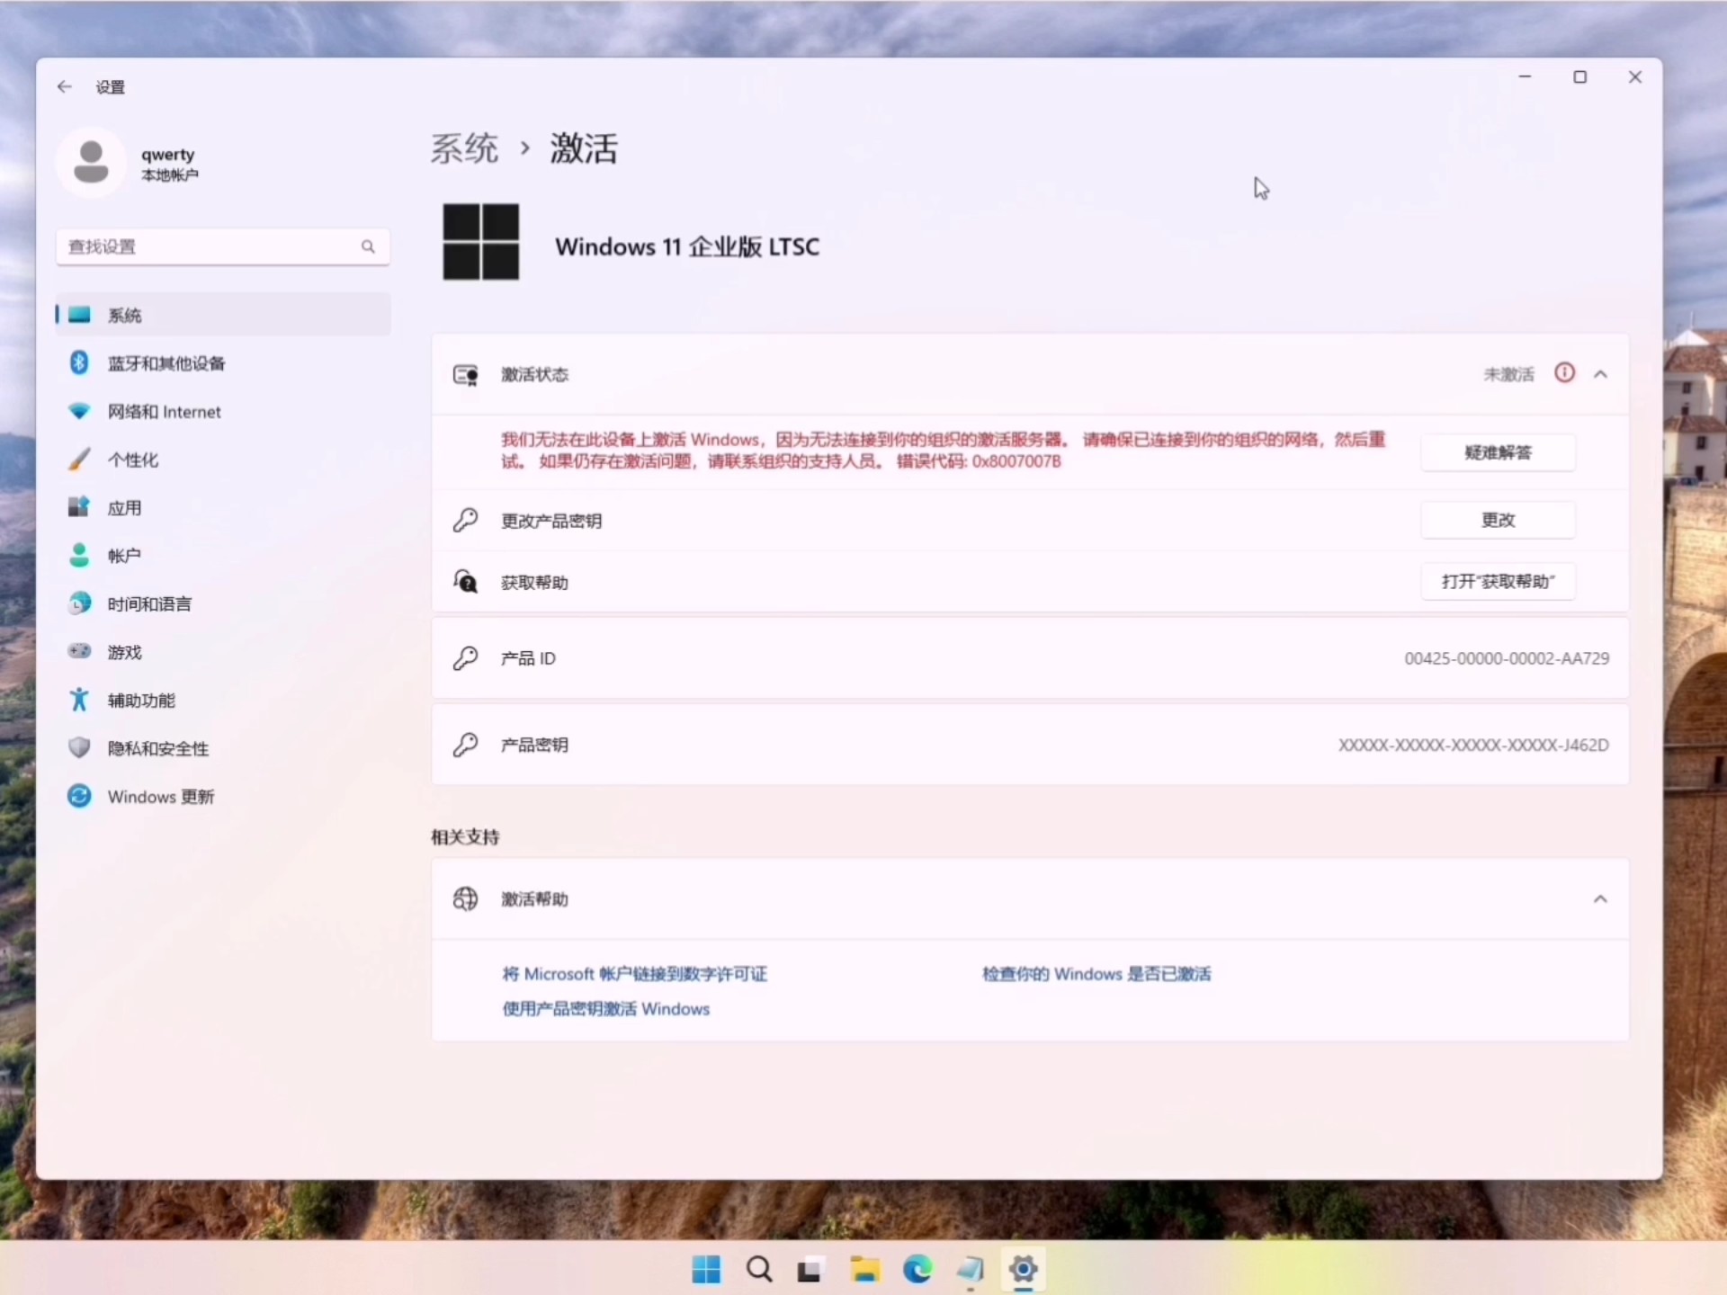The width and height of the screenshot is (1727, 1295).
Task: Click the Wi-Fi icon for 网络和 Internet
Action: 79,411
